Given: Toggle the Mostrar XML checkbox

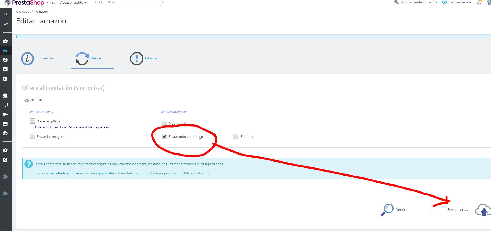Looking at the screenshot, I should point(165,123).
